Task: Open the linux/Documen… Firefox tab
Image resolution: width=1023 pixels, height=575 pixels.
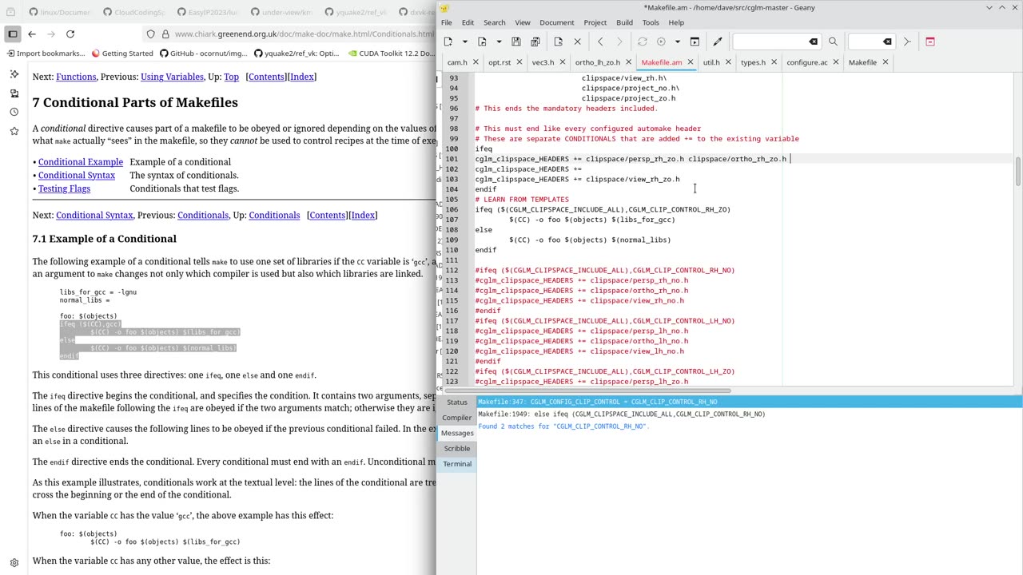Action: point(60,12)
